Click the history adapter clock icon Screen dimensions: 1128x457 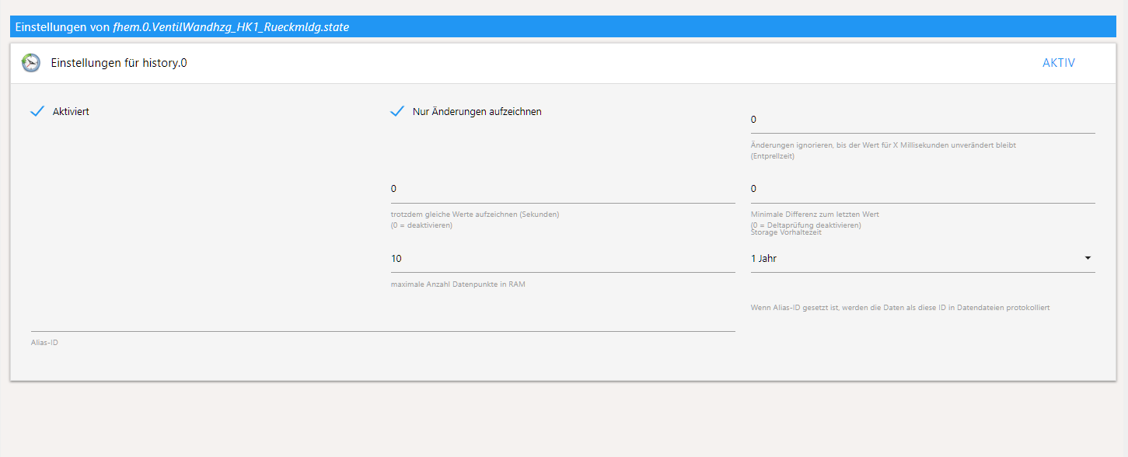pyautogui.click(x=31, y=63)
